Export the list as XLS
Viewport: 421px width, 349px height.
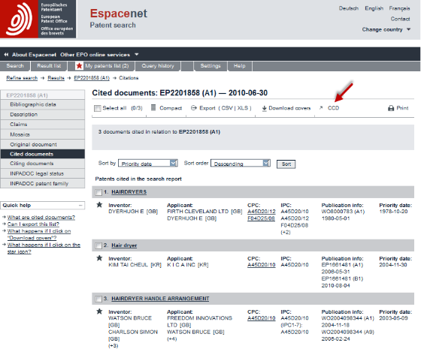pos(243,108)
